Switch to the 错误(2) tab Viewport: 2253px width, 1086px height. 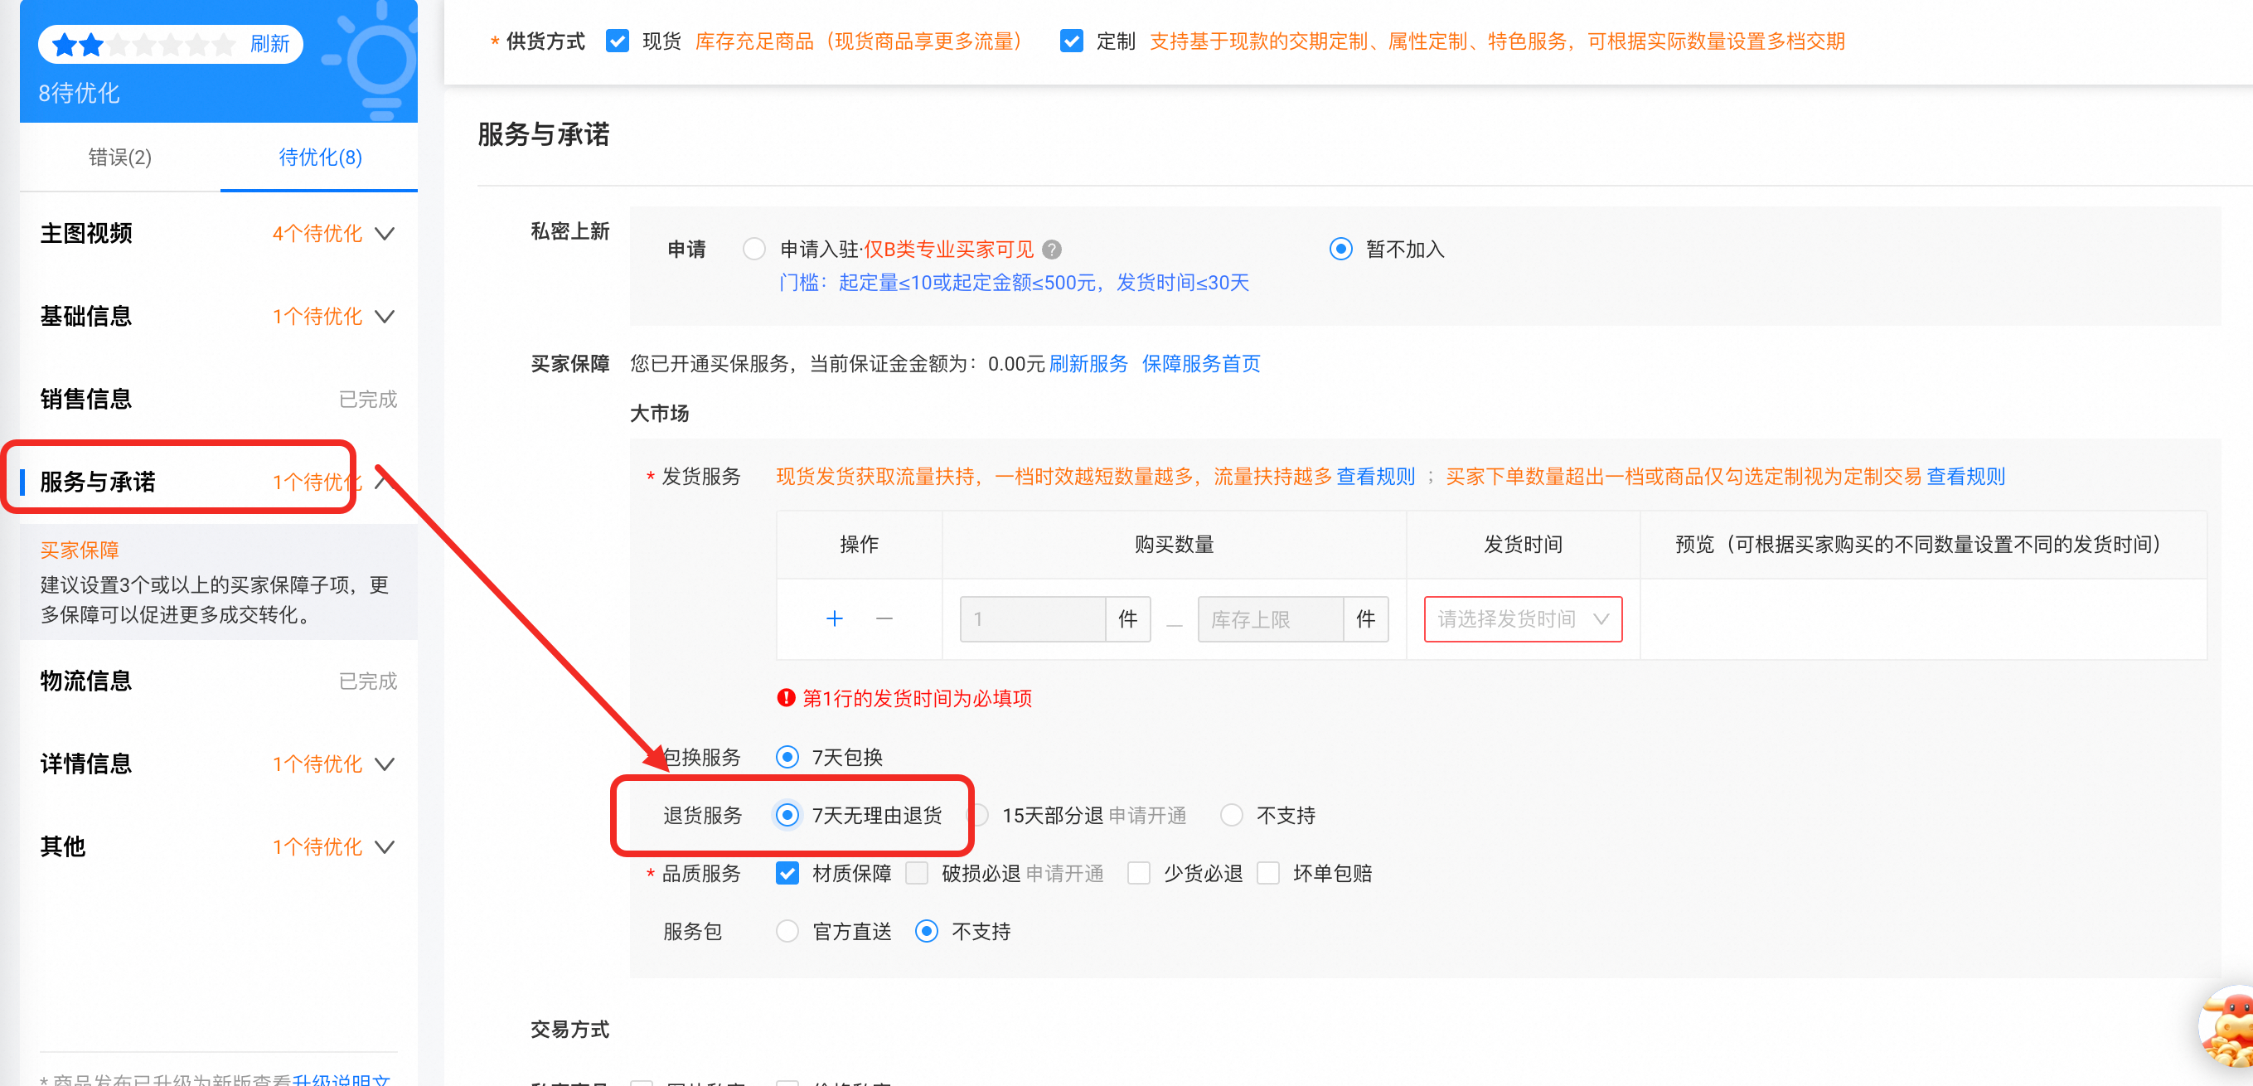click(120, 158)
